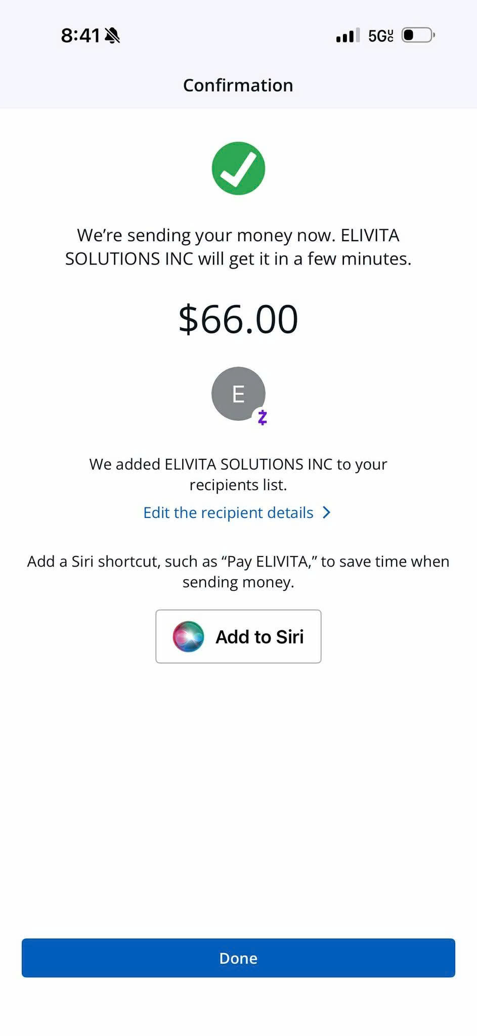Tap the Siri orb icon
The width and height of the screenshot is (477, 1036).
click(x=188, y=636)
